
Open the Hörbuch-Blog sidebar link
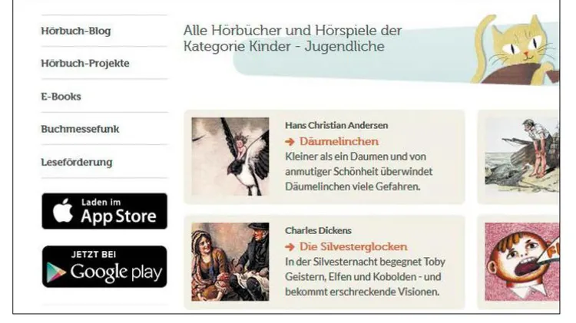click(x=76, y=31)
